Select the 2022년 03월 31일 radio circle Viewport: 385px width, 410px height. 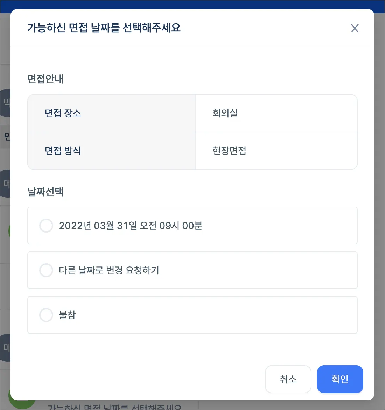click(46, 226)
